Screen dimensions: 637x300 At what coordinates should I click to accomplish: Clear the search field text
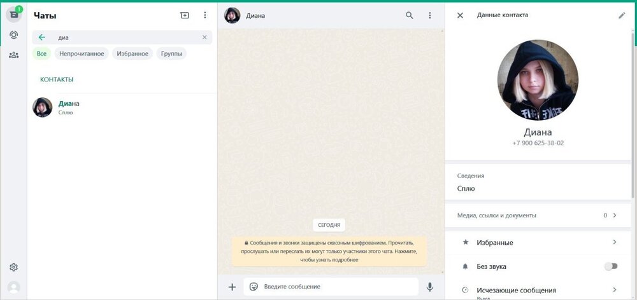tap(204, 37)
